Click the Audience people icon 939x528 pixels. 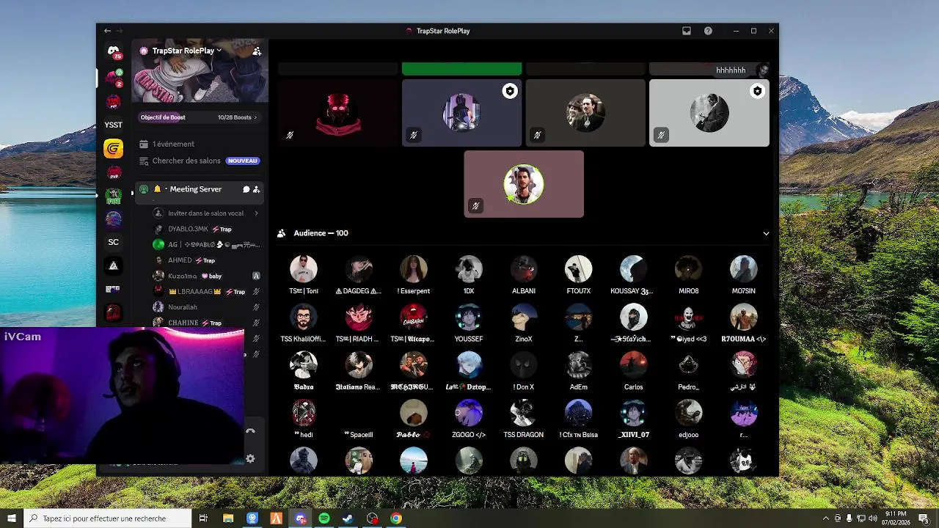click(281, 233)
